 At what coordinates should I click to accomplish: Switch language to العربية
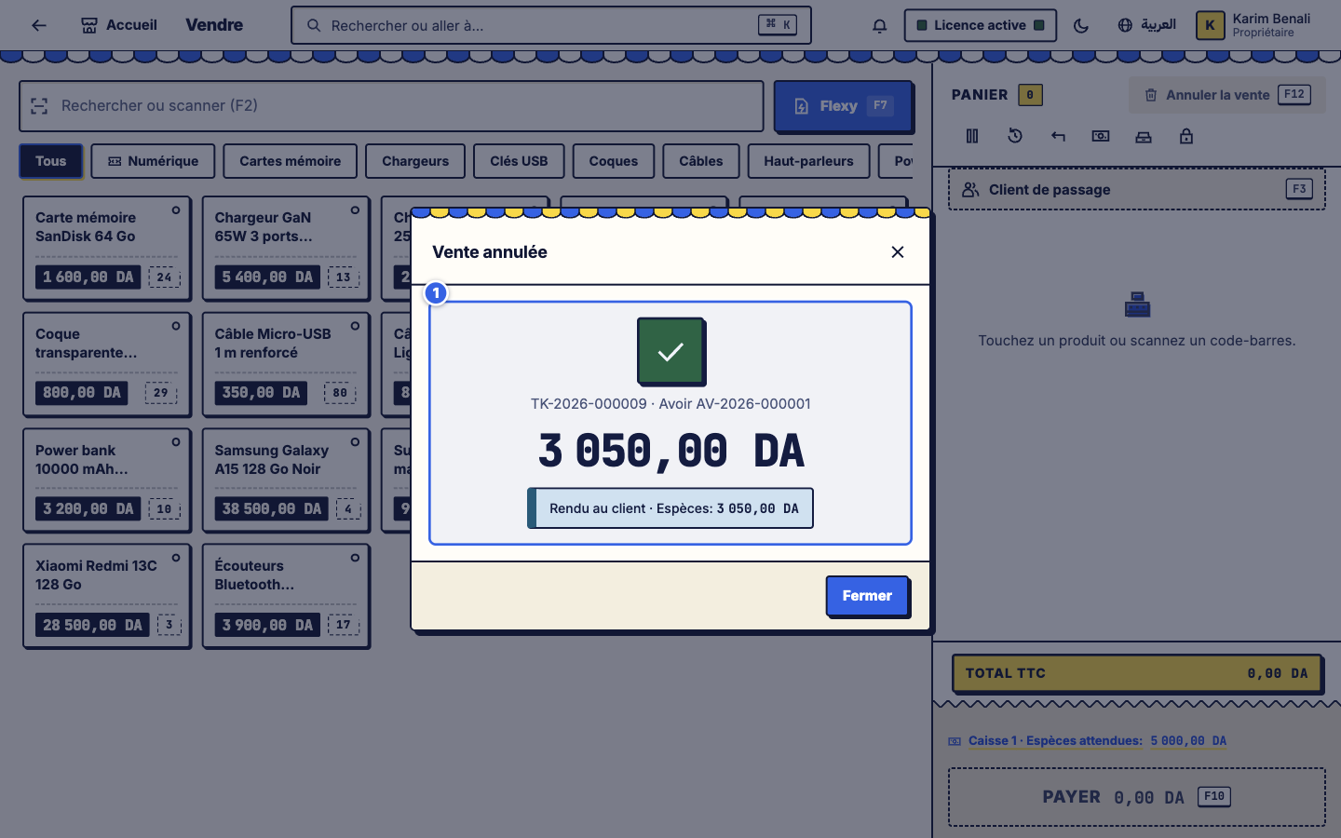tap(1146, 25)
